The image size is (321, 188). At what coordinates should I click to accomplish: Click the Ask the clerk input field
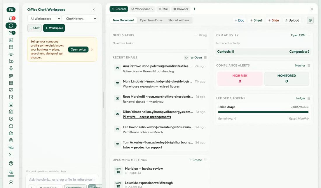62,180
